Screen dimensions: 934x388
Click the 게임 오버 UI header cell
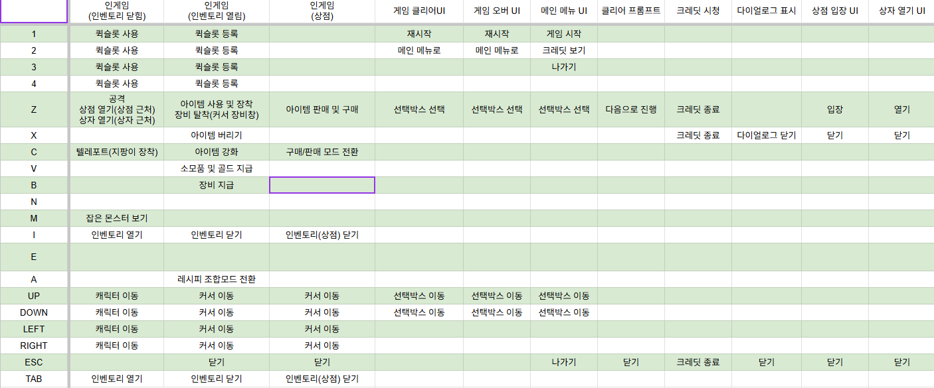pyautogui.click(x=497, y=11)
